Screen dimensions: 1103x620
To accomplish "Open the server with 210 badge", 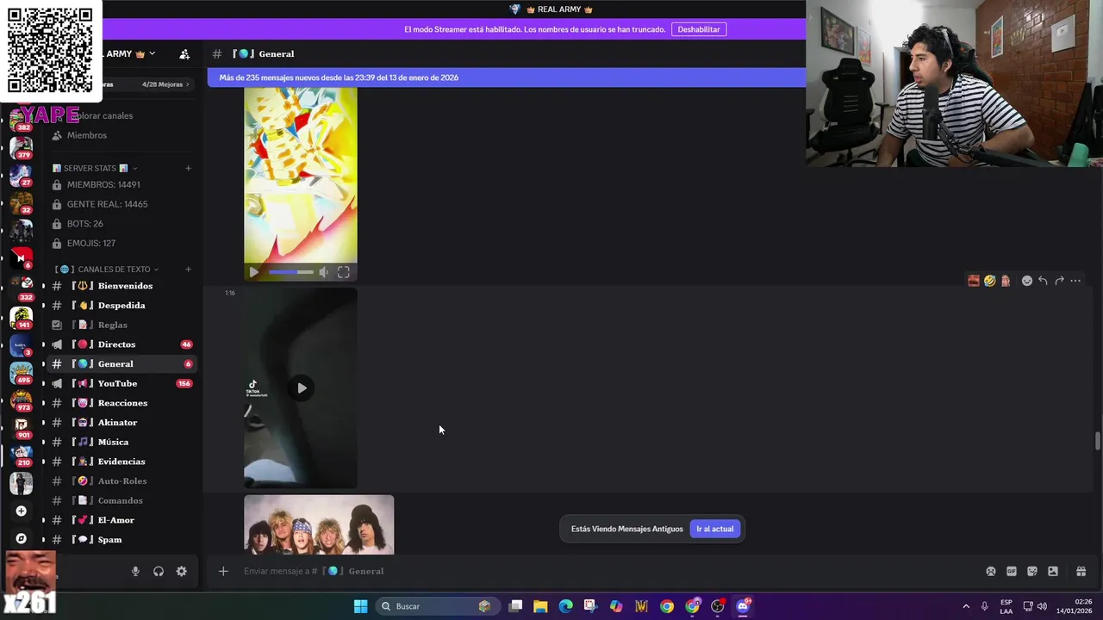I will (21, 456).
